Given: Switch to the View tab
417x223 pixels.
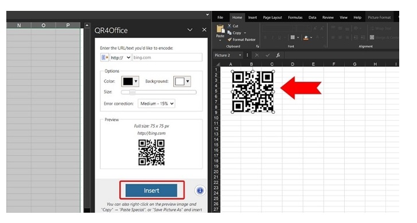Looking at the screenshot, I should pyautogui.click(x=344, y=18).
